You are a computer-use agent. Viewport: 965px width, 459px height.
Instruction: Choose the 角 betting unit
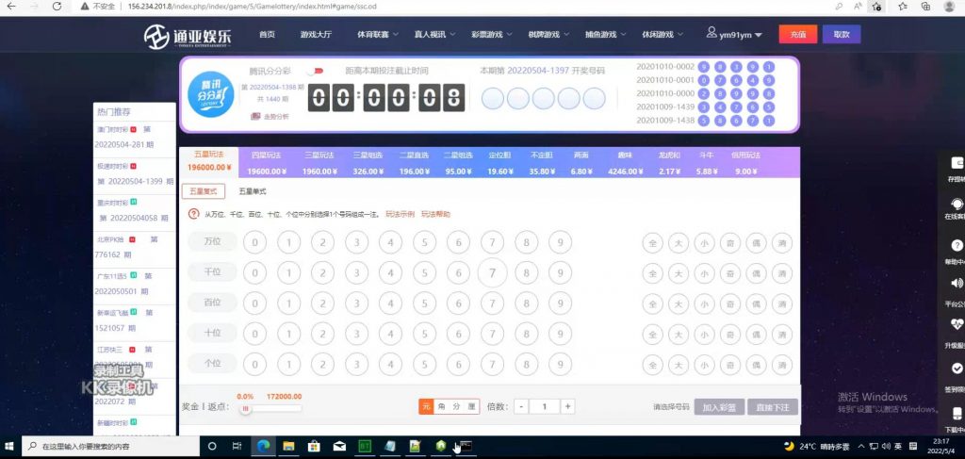pos(441,407)
